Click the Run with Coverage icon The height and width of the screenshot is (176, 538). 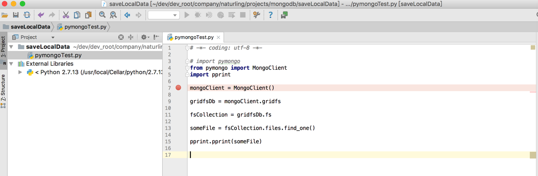pos(209,15)
